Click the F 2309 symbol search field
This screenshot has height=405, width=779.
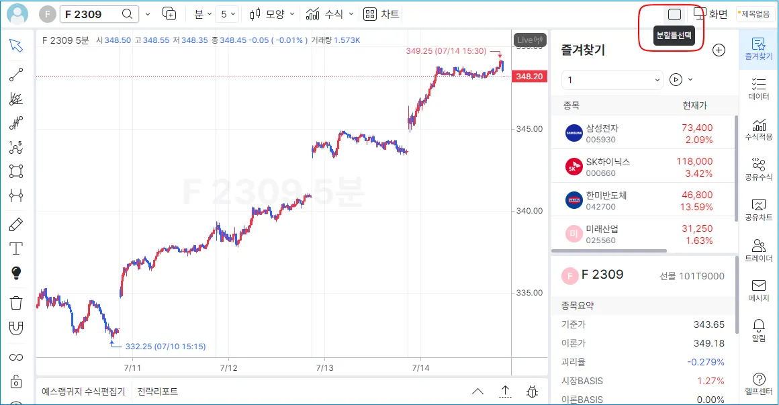point(94,14)
